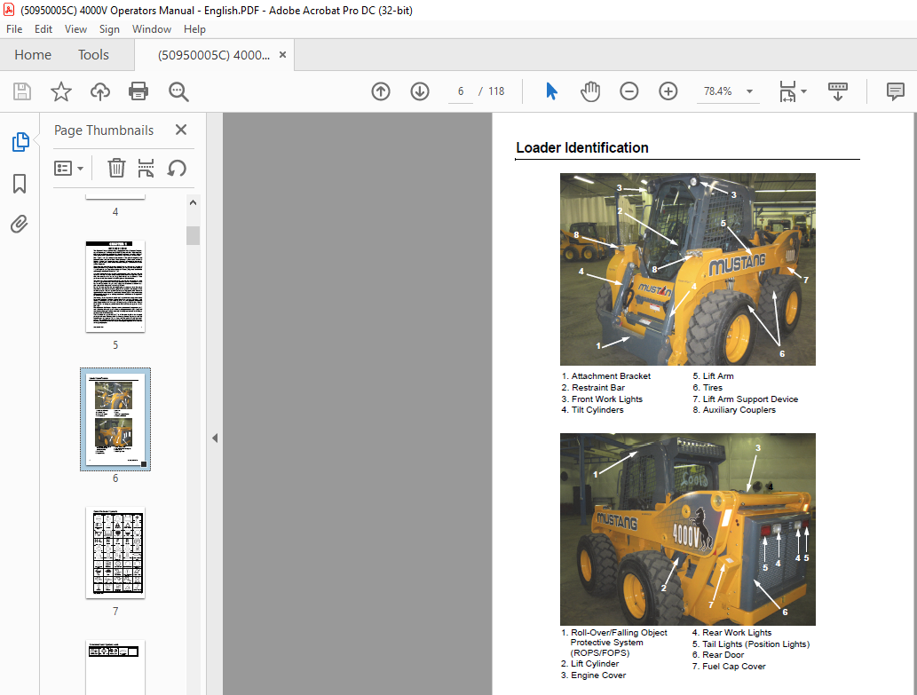The width and height of the screenshot is (917, 695).
Task: Print the document
Action: [x=138, y=91]
